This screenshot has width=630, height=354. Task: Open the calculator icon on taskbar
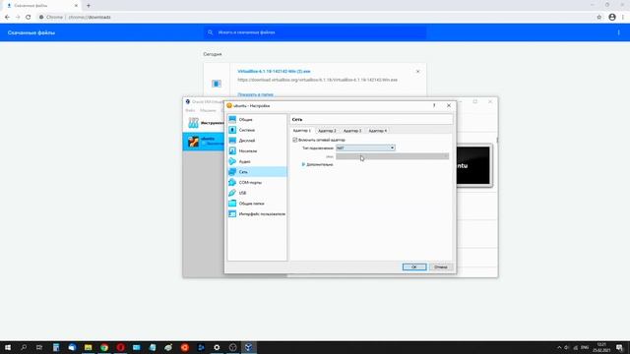coord(56,347)
